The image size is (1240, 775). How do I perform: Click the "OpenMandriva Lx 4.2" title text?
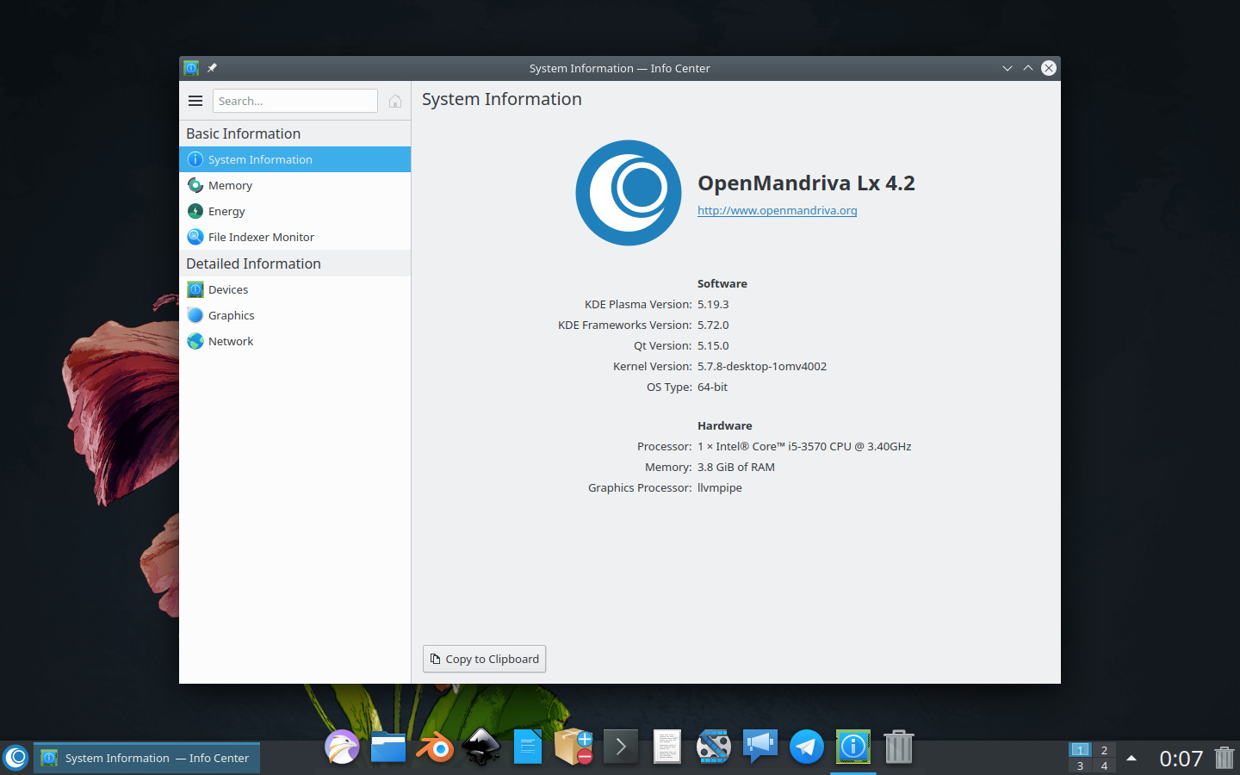pos(806,183)
